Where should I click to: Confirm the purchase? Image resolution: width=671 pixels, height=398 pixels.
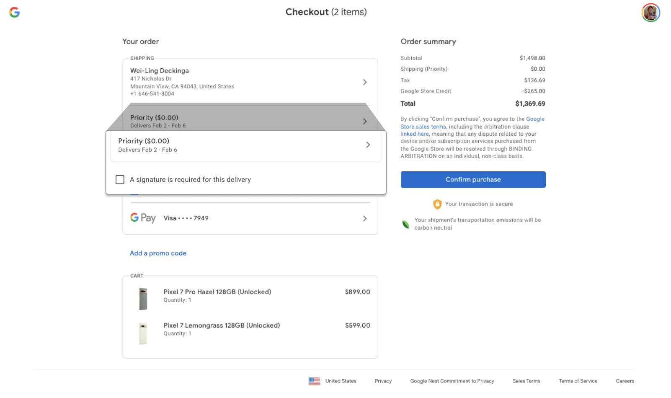click(473, 180)
